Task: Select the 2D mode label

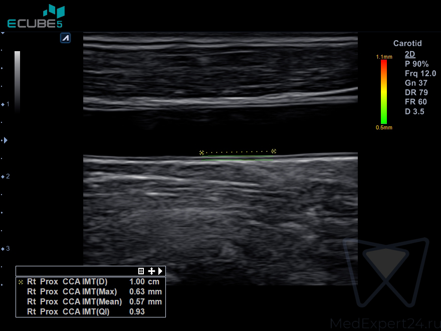Action: 410,54
